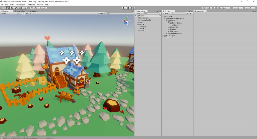This screenshot has width=257, height=139.
Task: Click the Hierarchy search field
Action: 151,14
